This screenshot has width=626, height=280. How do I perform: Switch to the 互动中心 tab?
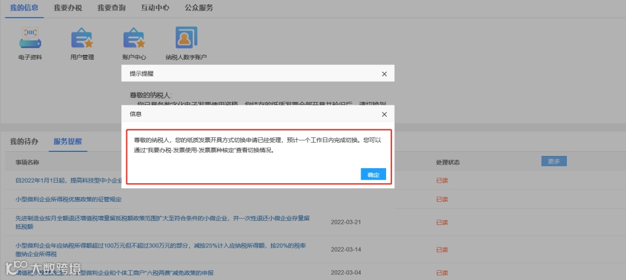[155, 8]
